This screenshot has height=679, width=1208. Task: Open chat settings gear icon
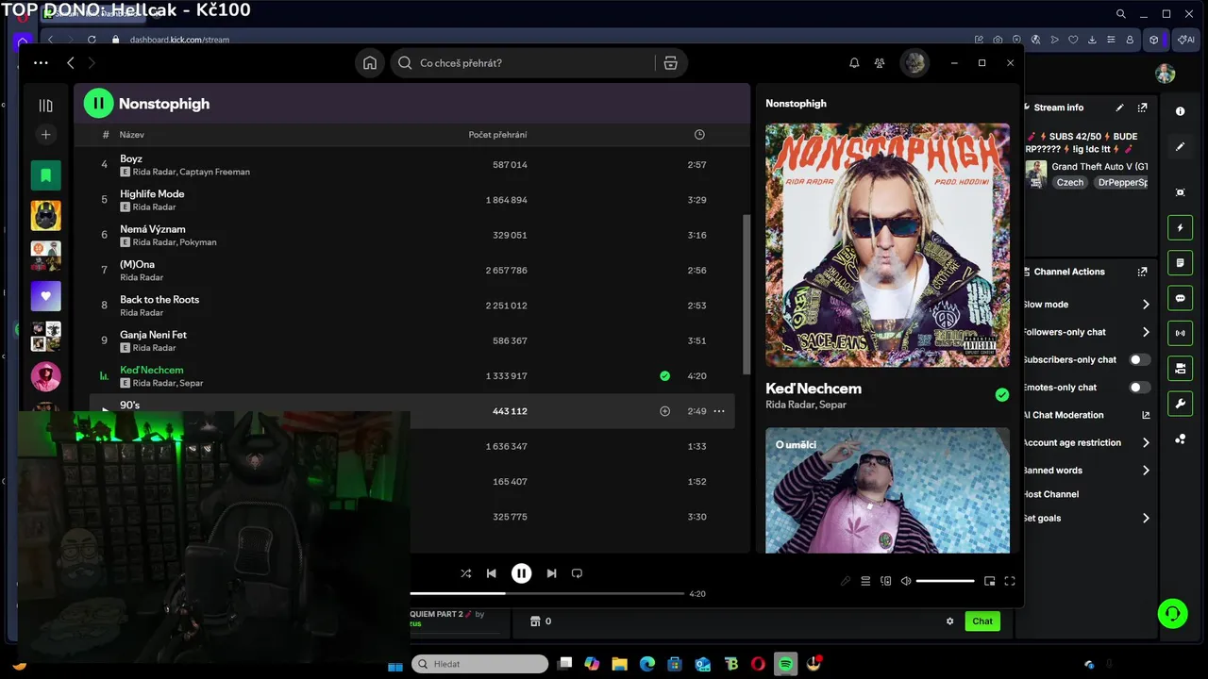click(x=949, y=621)
